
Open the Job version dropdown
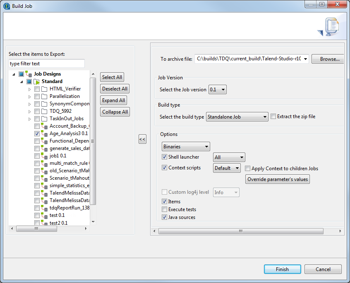(218, 89)
